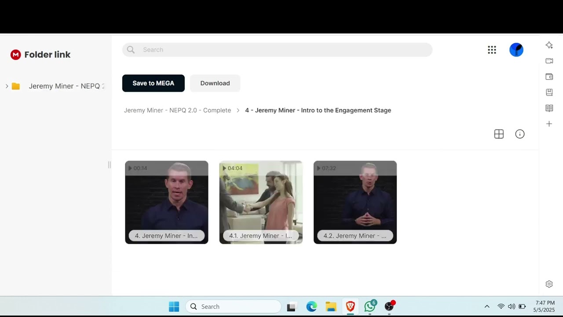
Task: Open the 4.2. Jeremy Miner video thumbnail
Action: pos(355,202)
